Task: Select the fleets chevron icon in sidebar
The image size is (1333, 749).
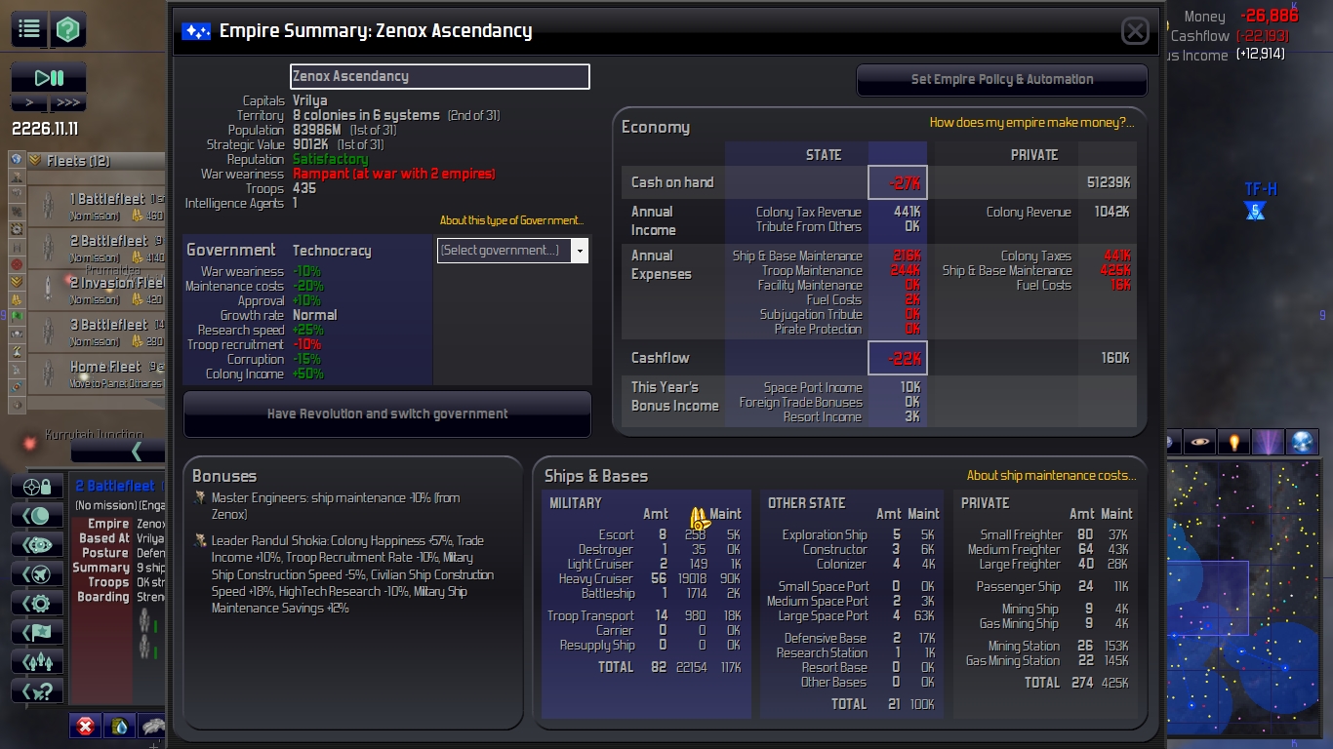Action: coord(16,282)
